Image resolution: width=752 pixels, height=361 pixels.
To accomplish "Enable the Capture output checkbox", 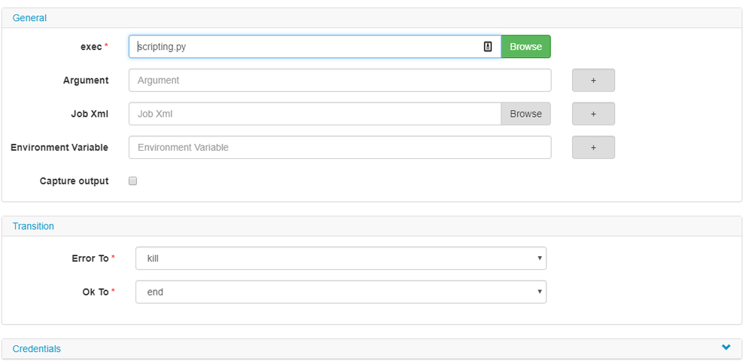I will tap(132, 181).
